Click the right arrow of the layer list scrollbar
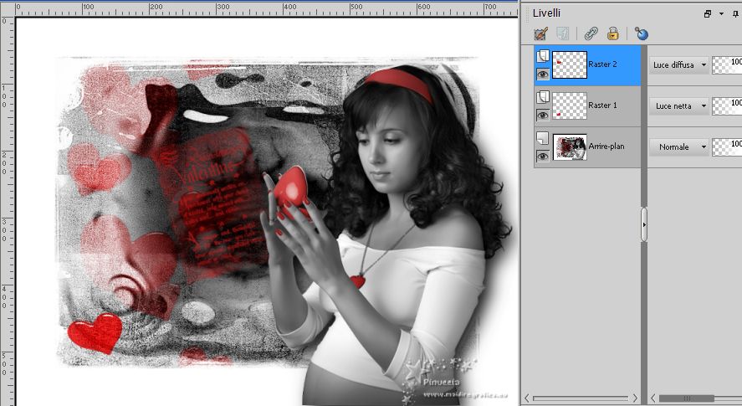The height and width of the screenshot is (406, 742). click(635, 398)
